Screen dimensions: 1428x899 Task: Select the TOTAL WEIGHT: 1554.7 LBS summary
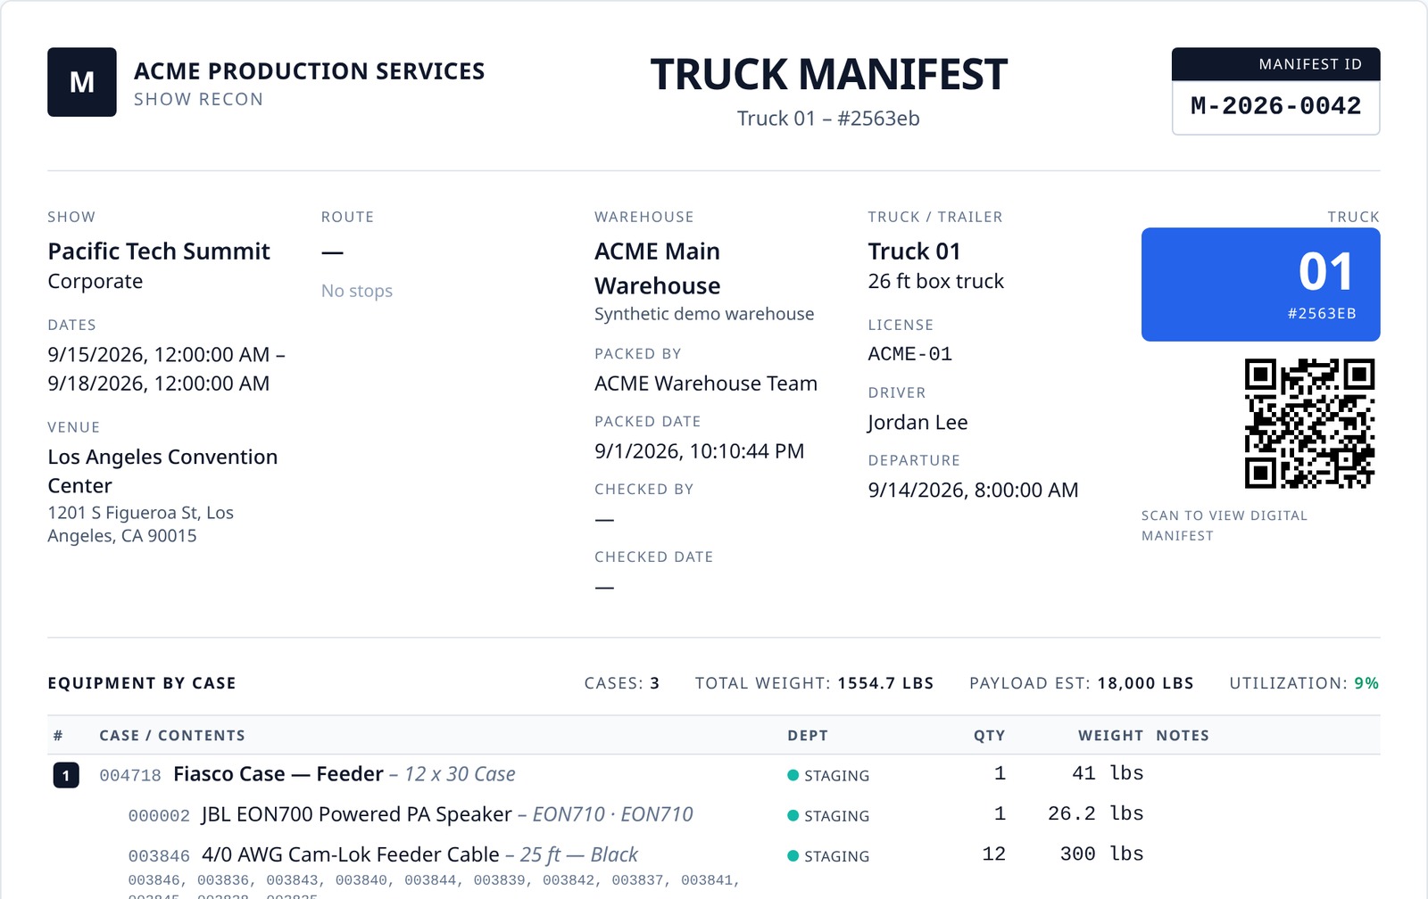pos(815,683)
